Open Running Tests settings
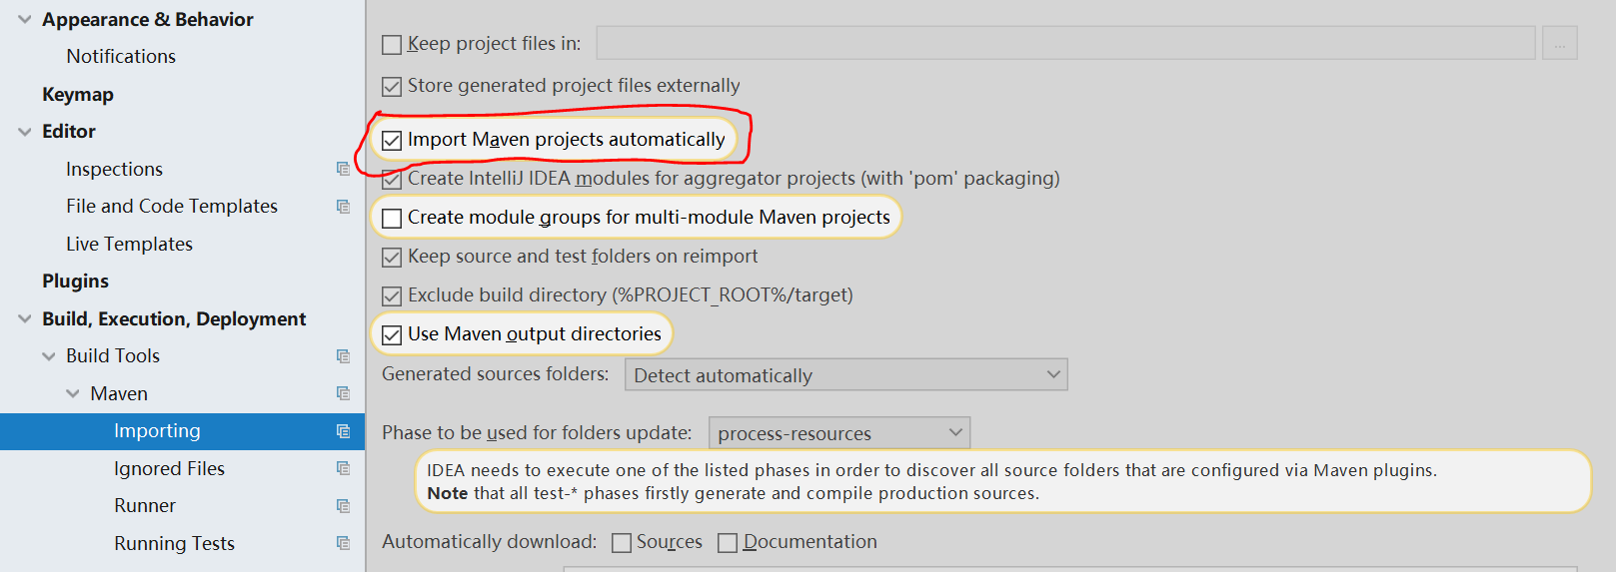Screen dimensions: 1616x572 click(x=174, y=544)
